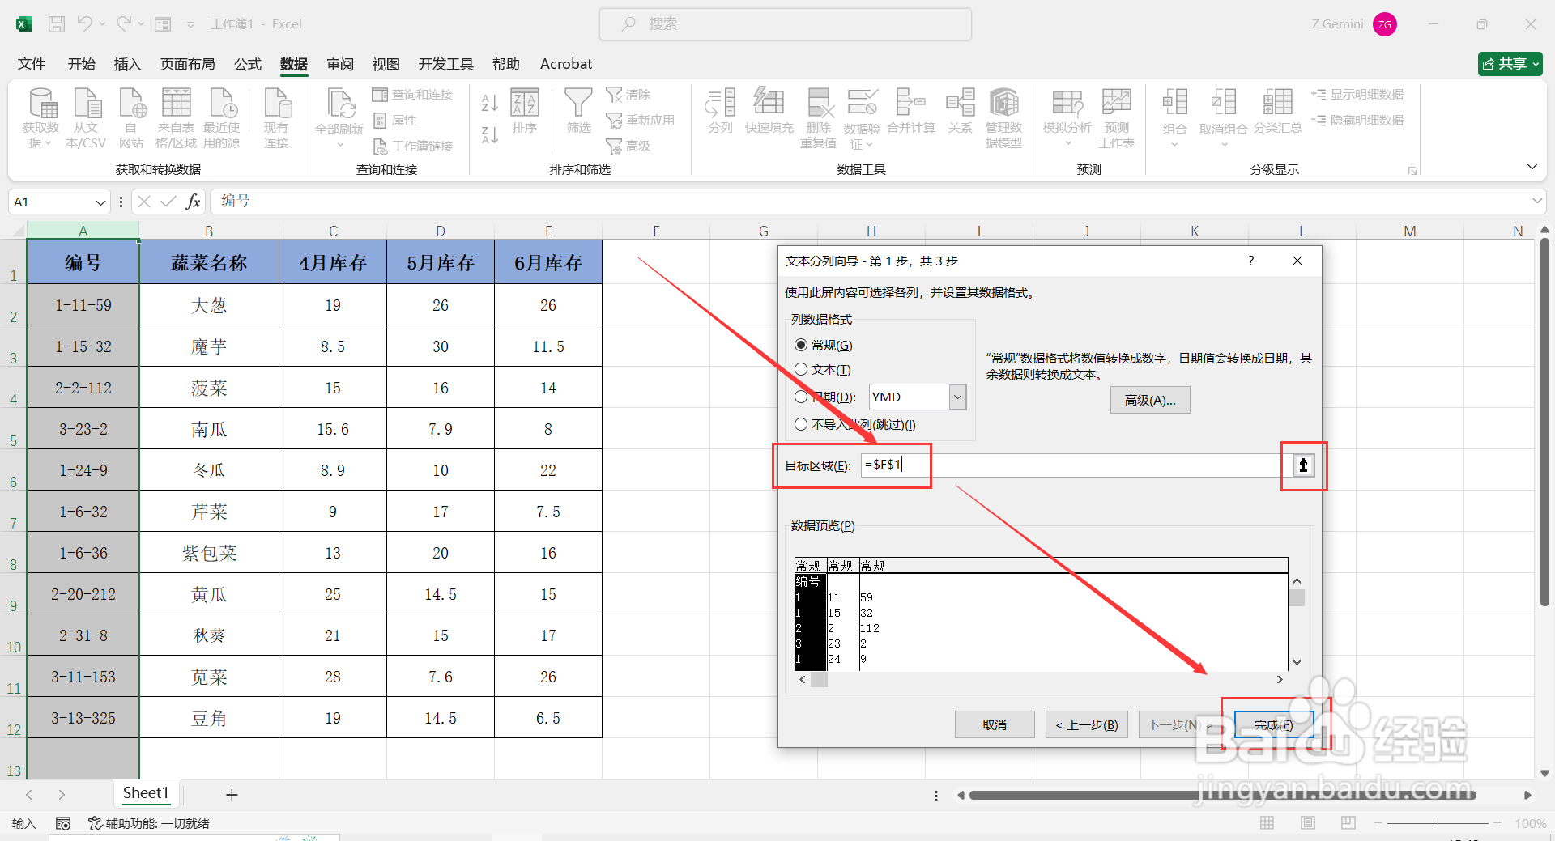Select the Sheet1 tab
This screenshot has width=1555, height=841.
click(146, 793)
